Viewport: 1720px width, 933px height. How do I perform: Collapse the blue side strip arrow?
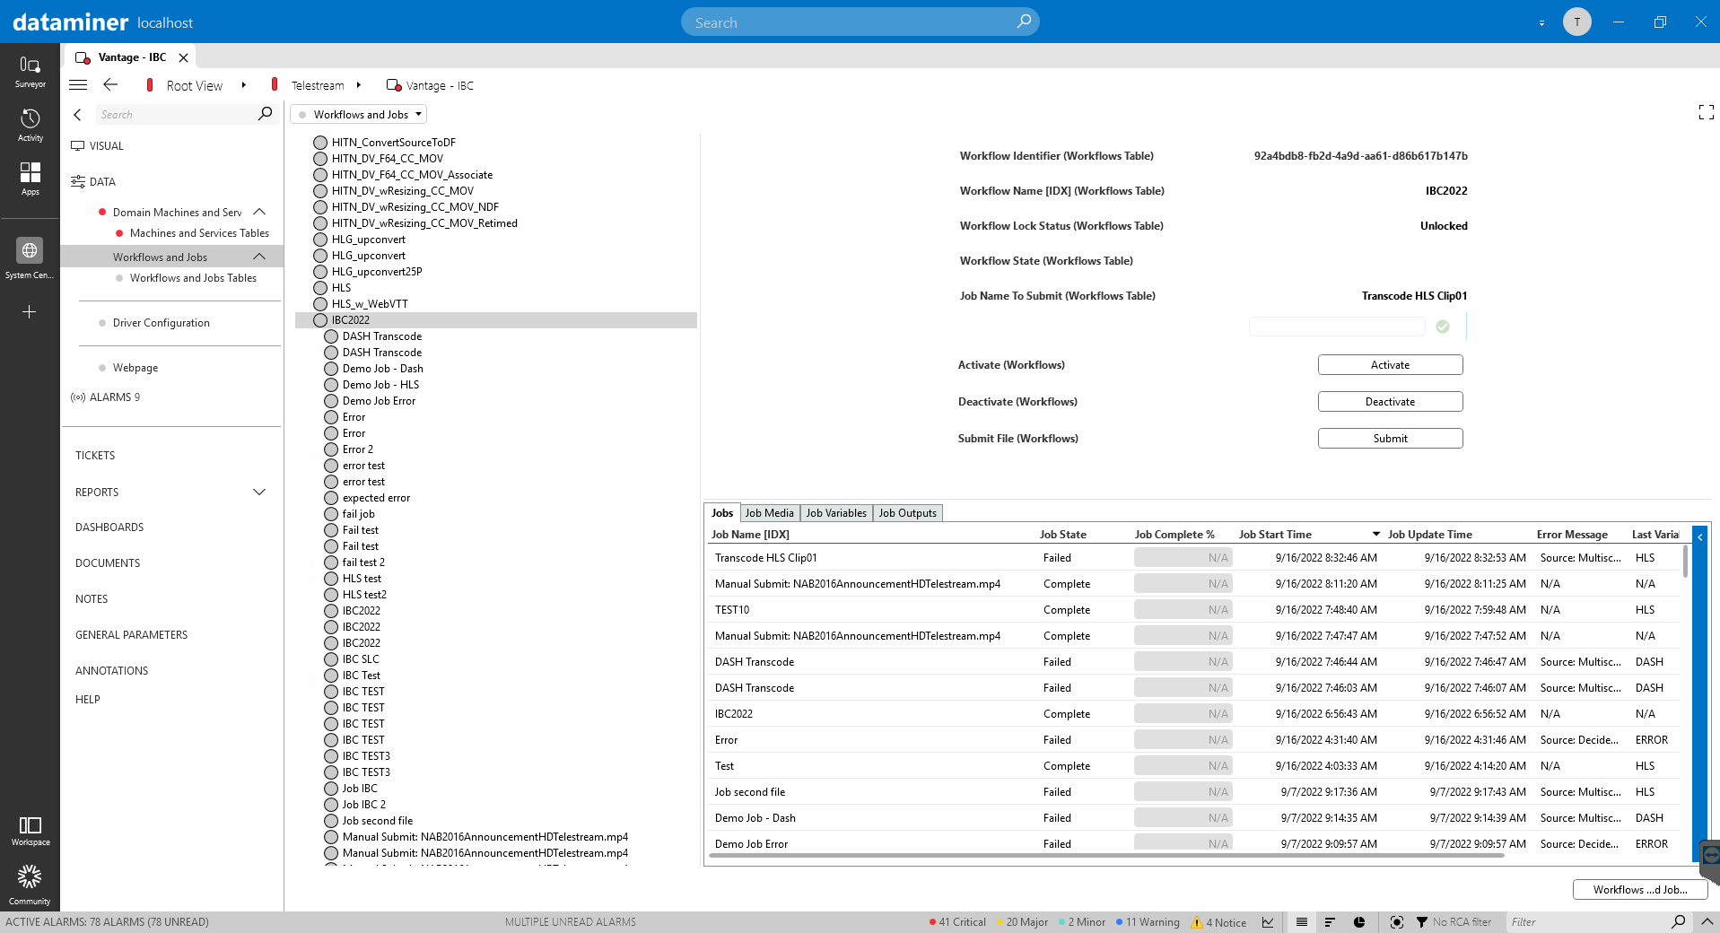(1699, 537)
